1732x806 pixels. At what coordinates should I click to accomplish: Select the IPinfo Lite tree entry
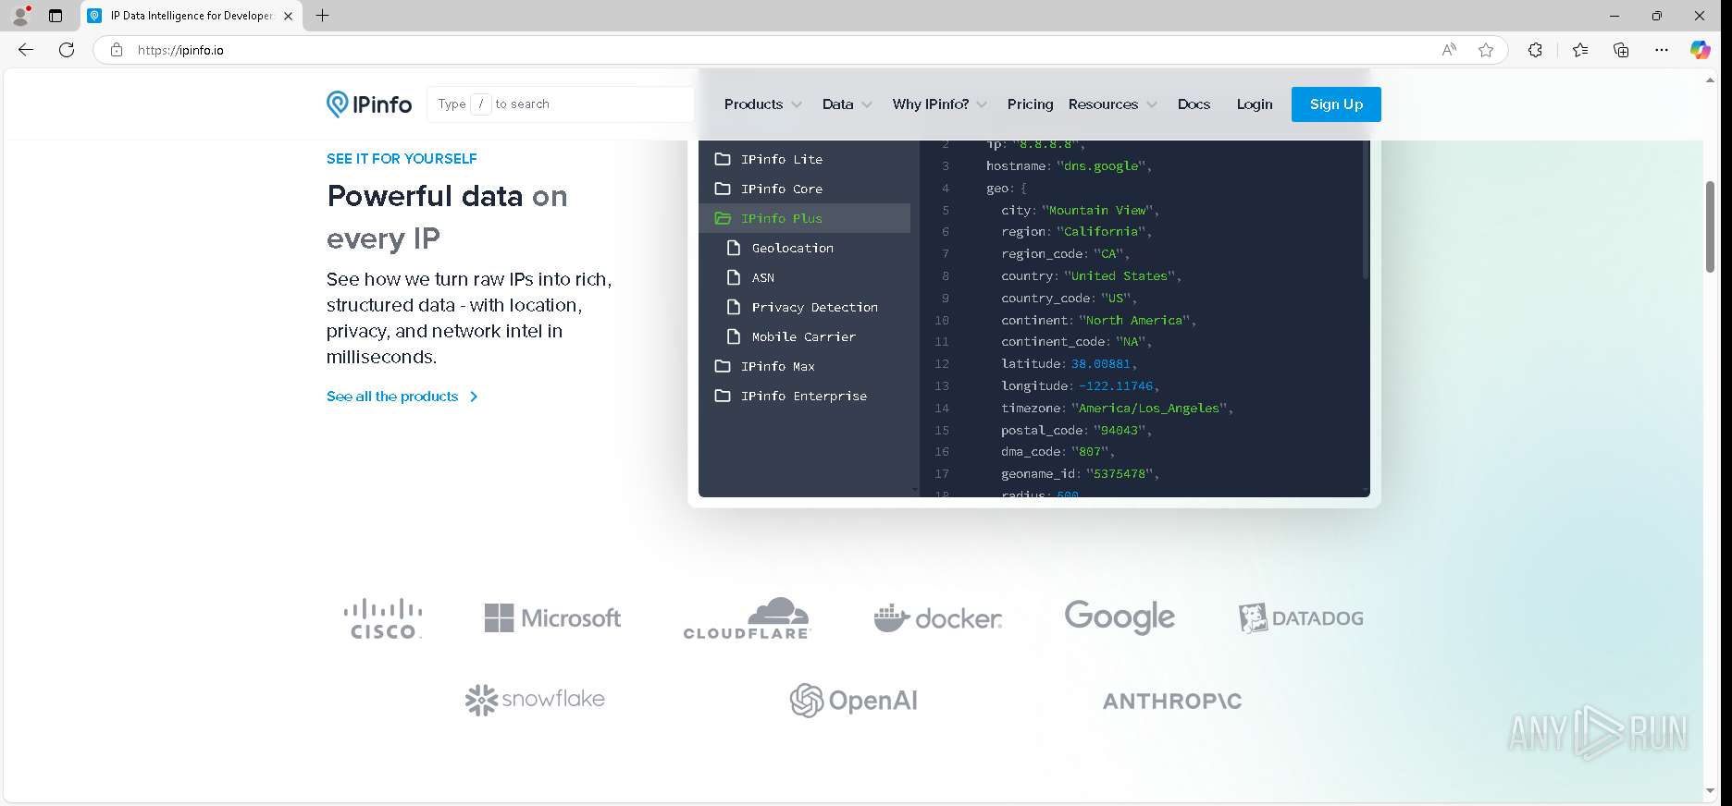click(804, 159)
